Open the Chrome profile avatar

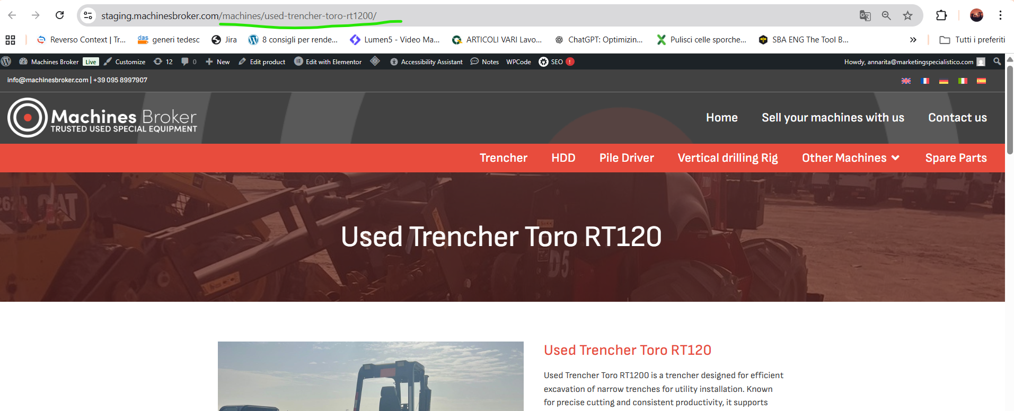point(976,15)
